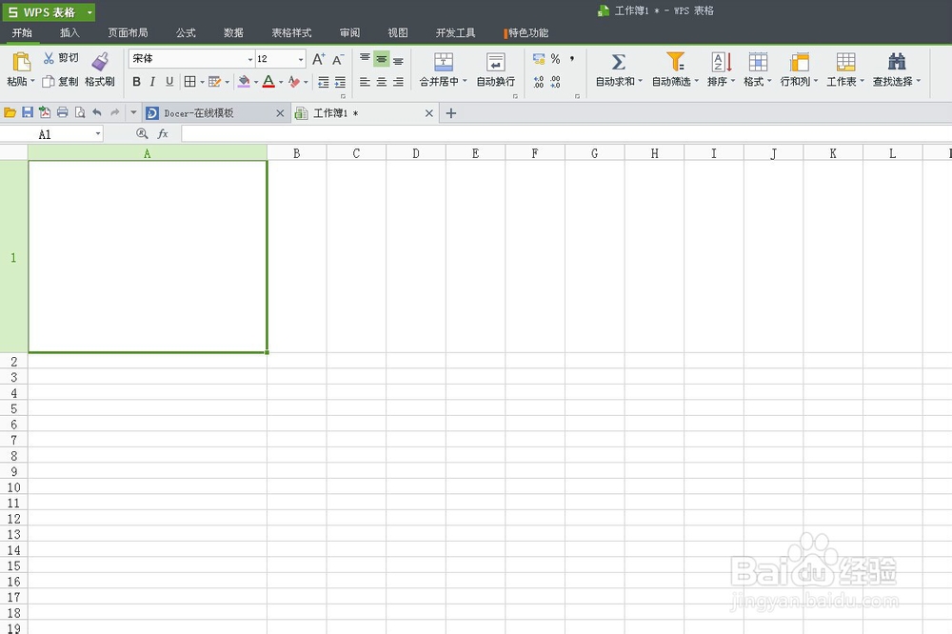952x634 pixels.
Task: Click the export to PDF icon
Action: pyautogui.click(x=45, y=112)
